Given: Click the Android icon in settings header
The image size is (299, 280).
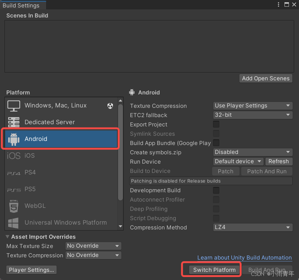Looking at the screenshot, I should tap(132, 92).
